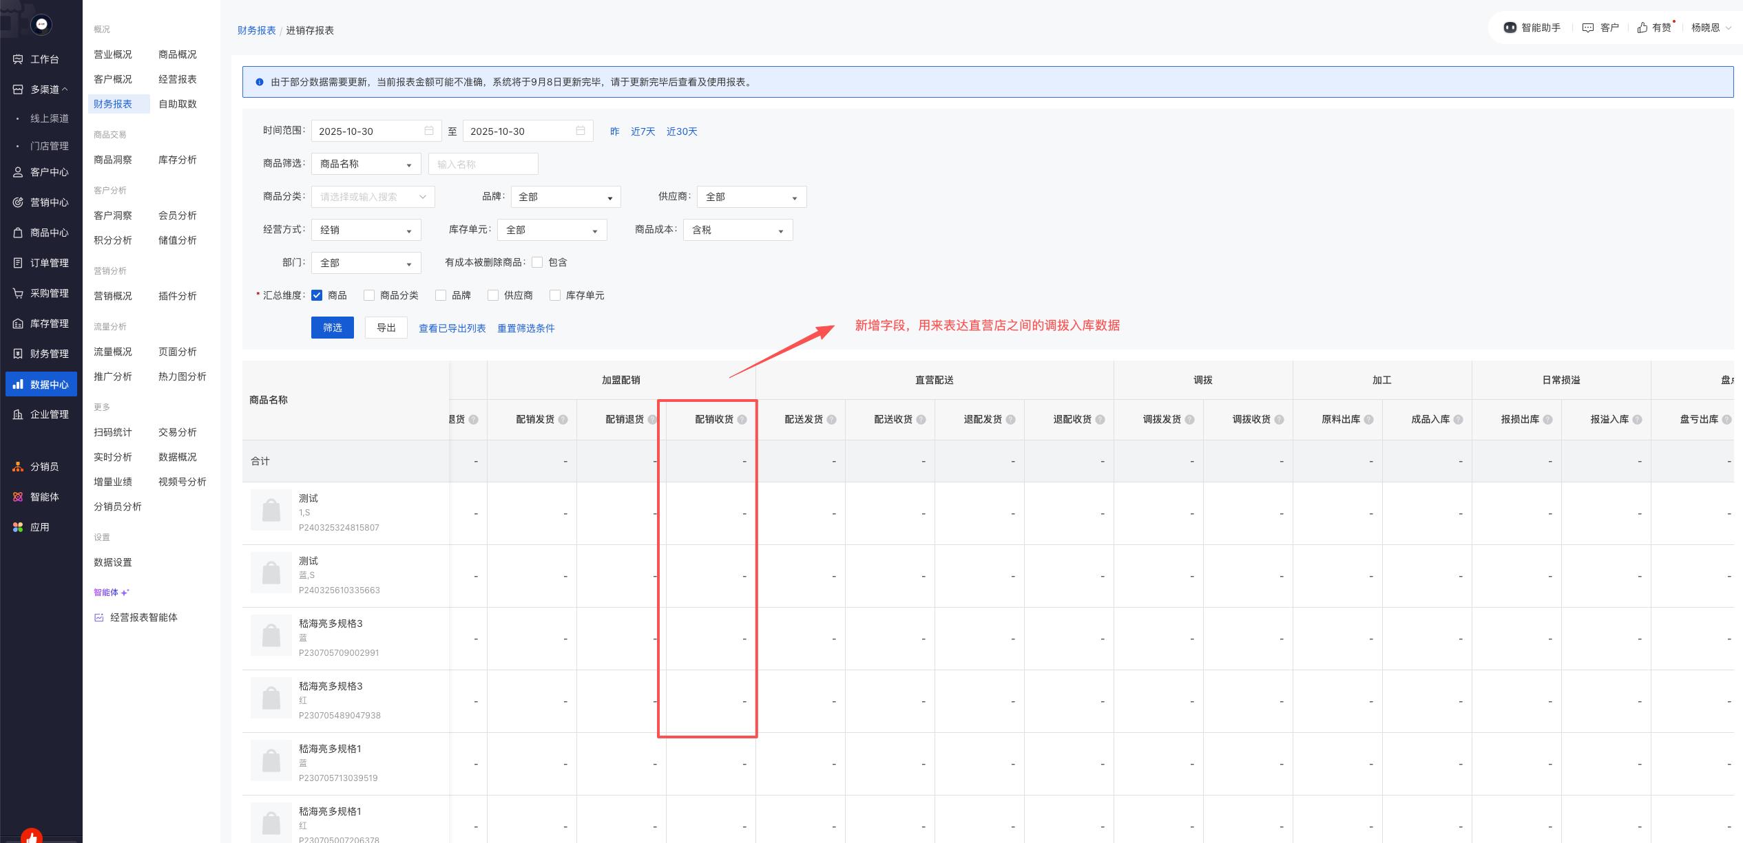
Task: Check 包含 for deleted-cost products
Action: pos(537,262)
